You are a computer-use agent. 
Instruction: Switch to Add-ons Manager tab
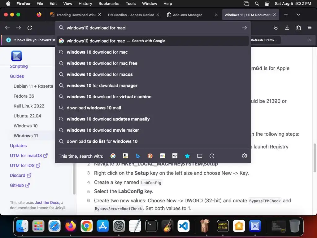[x=191, y=15]
